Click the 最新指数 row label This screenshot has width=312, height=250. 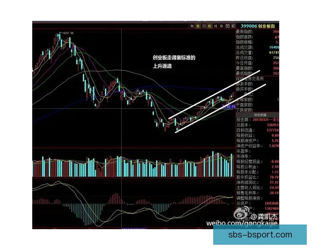(x=244, y=32)
